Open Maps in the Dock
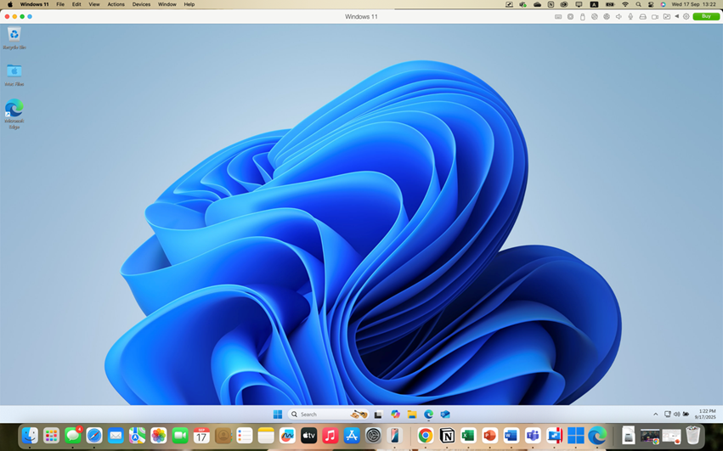Screen dimensions: 723x451 137,435
